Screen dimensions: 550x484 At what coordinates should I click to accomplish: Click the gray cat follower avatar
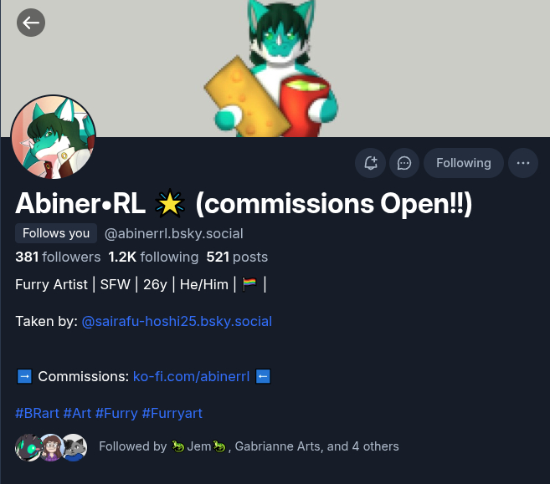75,447
